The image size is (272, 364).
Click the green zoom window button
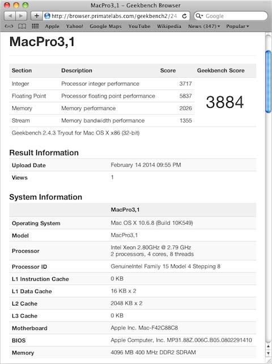pos(25,5)
